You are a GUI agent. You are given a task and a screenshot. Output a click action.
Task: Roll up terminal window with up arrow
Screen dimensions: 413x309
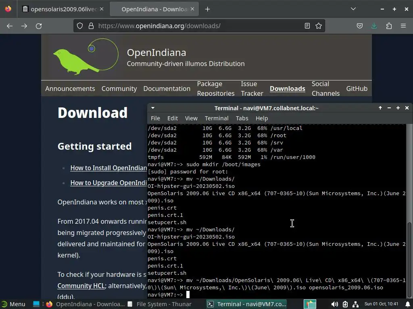(380, 108)
